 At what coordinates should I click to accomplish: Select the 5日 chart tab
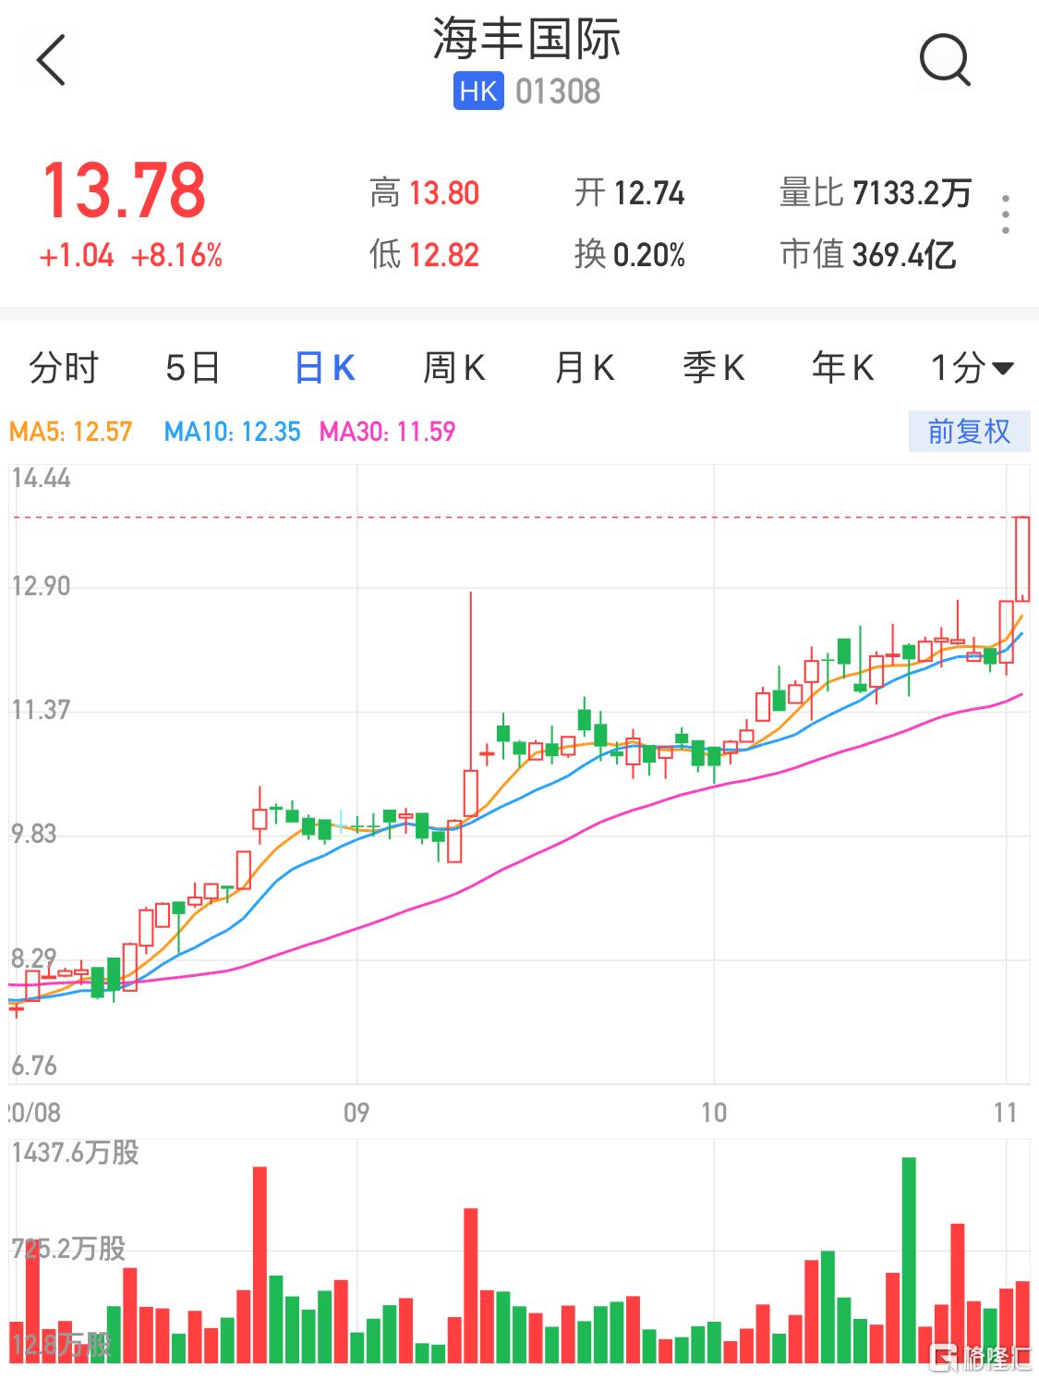click(192, 368)
